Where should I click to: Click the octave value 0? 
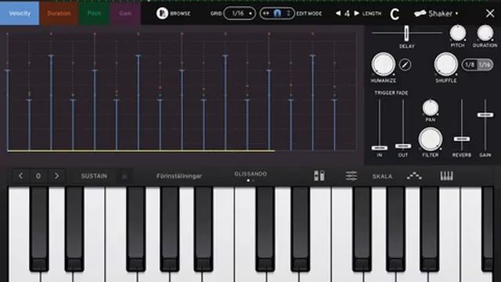pos(38,175)
